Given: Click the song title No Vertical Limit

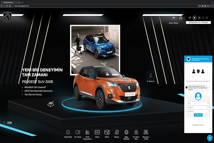Looking at the screenshot, I should (198, 22).
